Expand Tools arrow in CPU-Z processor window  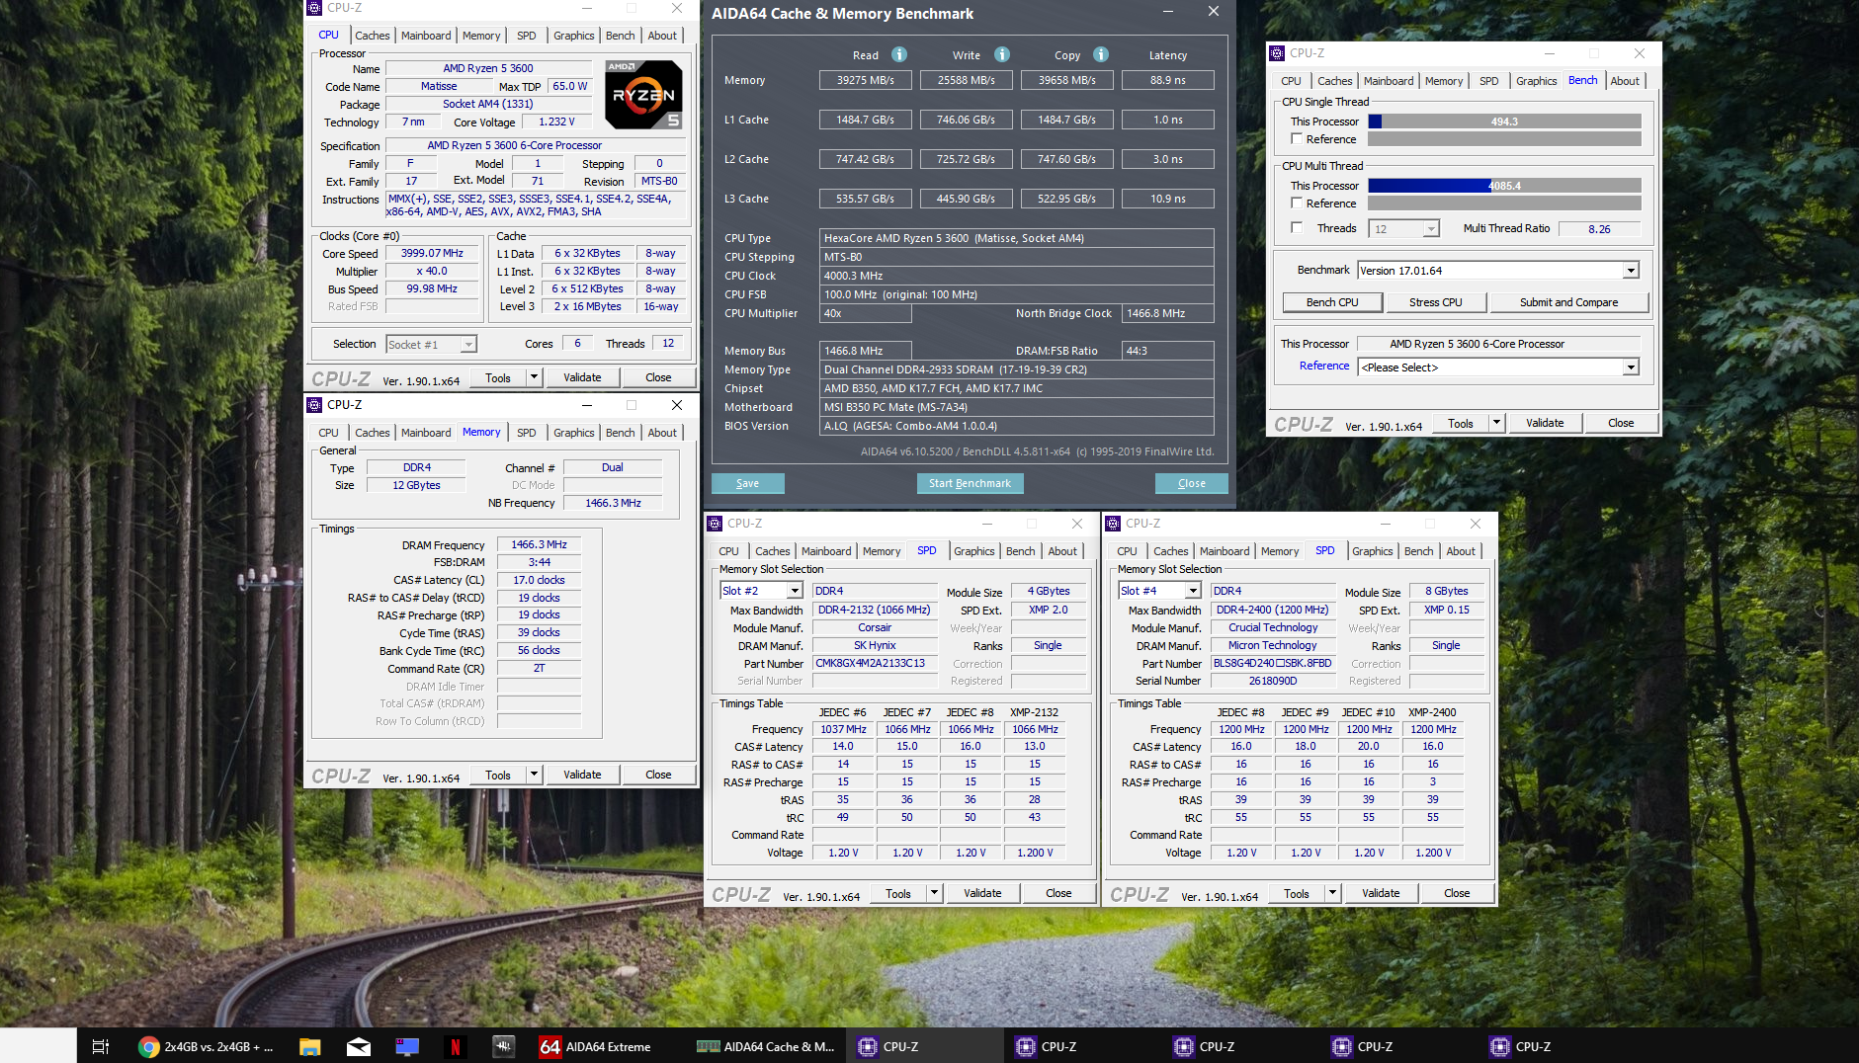point(535,377)
